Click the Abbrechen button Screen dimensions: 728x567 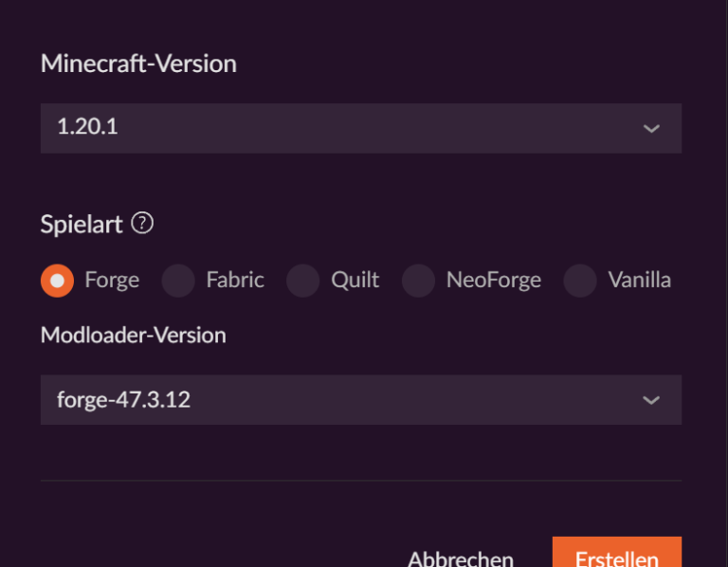461,558
